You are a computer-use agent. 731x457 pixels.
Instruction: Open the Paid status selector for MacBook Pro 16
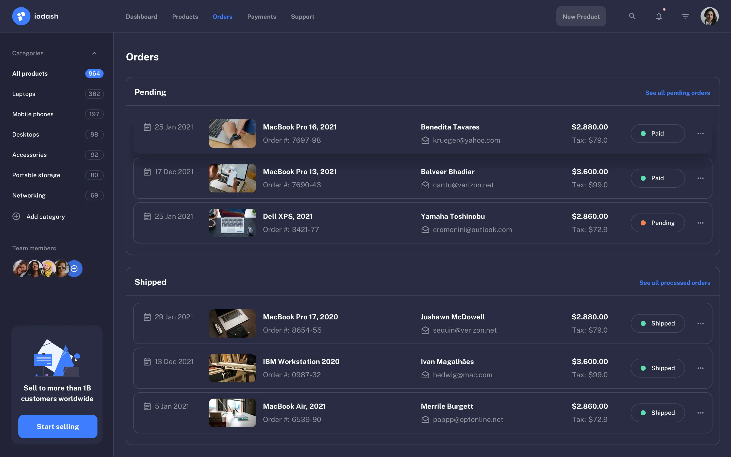658,133
